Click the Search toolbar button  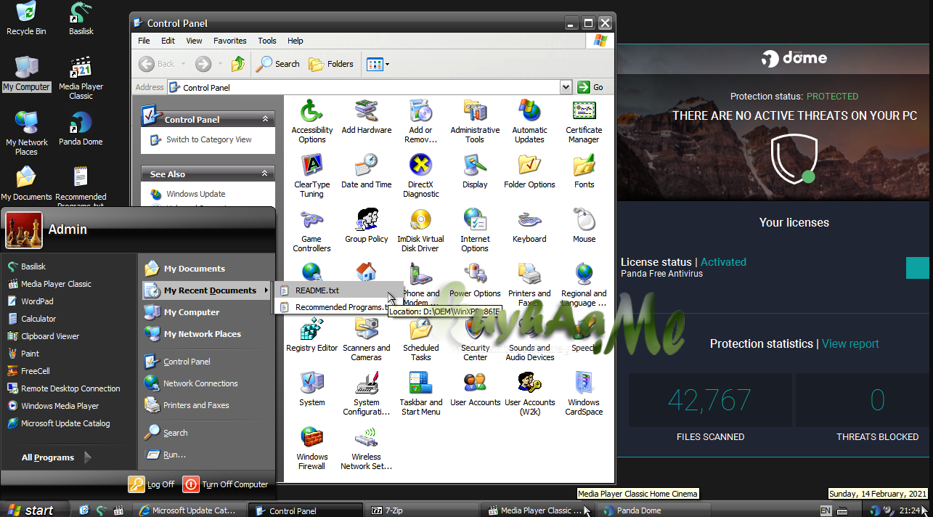tap(277, 64)
